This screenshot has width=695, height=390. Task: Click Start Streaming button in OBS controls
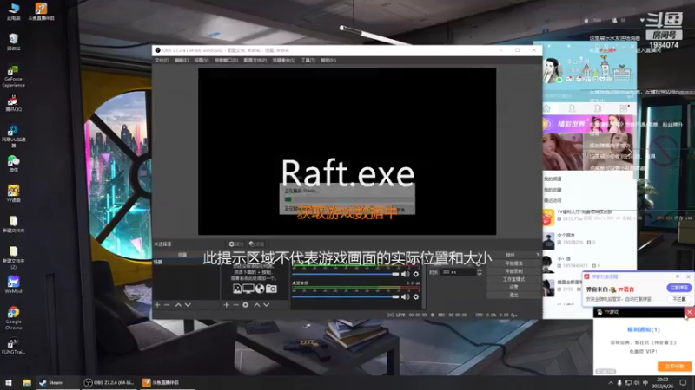(x=513, y=263)
